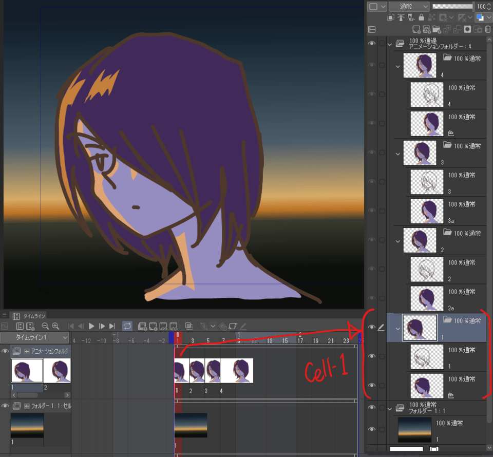Select the timeline zoom in magnifier

tap(56, 326)
